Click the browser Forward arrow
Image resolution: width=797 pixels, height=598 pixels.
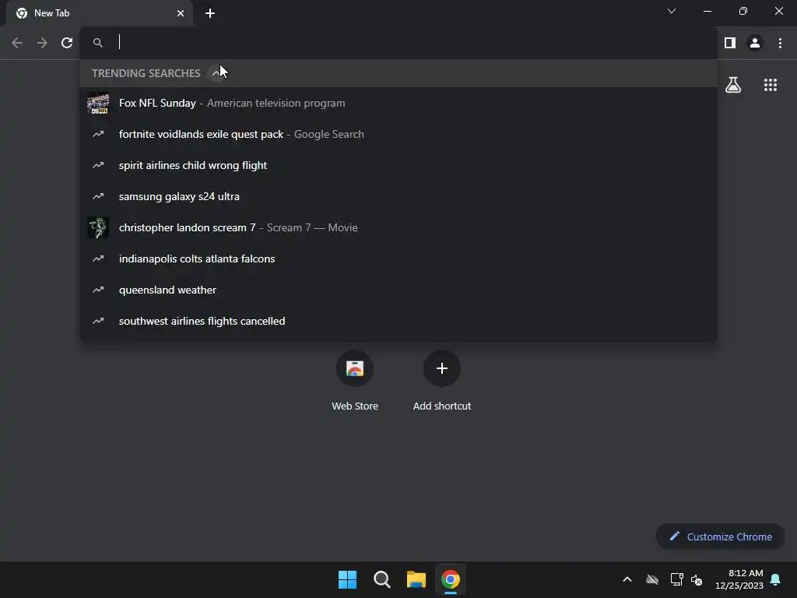[42, 43]
